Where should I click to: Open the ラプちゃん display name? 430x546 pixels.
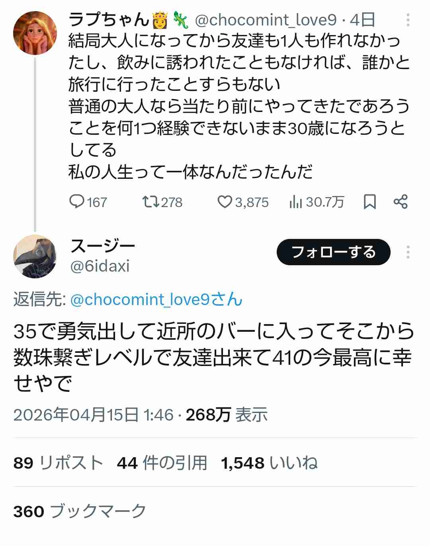click(x=109, y=19)
